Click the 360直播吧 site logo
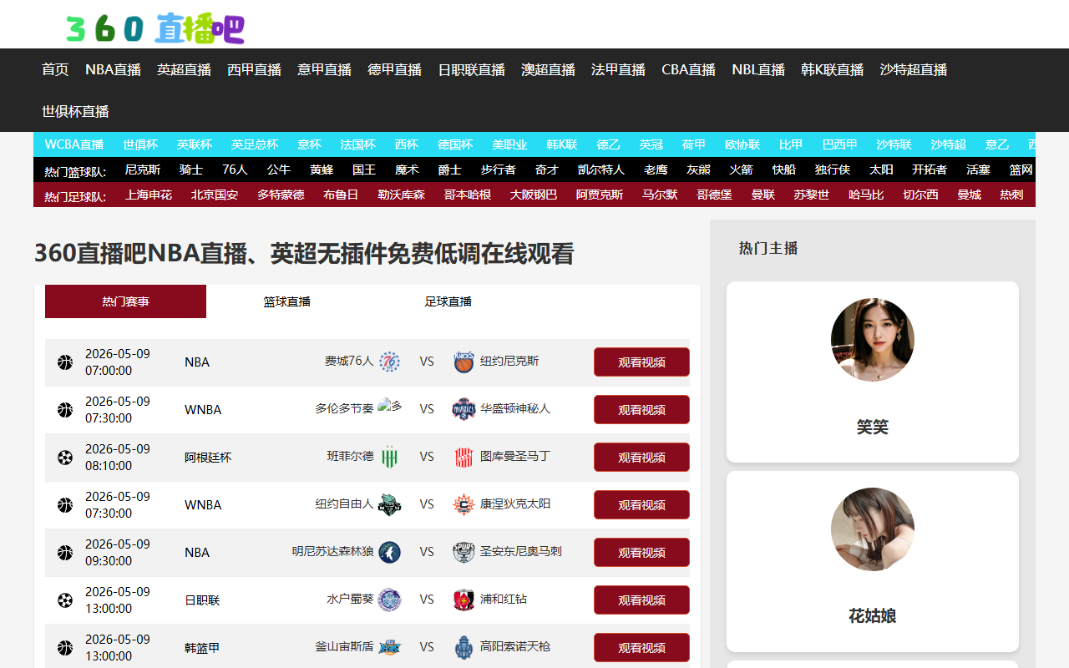The image size is (1069, 668). (155, 28)
